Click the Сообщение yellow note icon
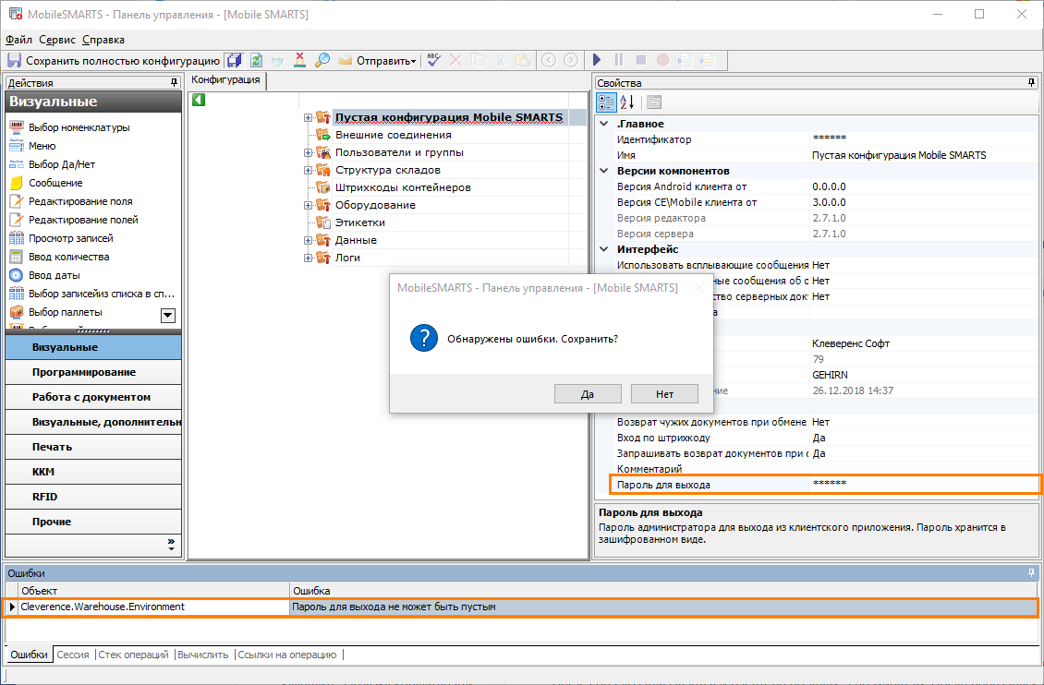Image resolution: width=1044 pixels, height=685 pixels. [x=17, y=183]
